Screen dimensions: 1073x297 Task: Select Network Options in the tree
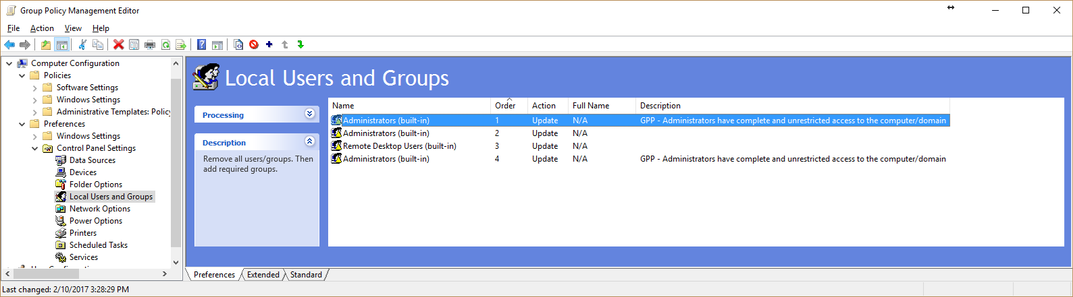point(100,209)
